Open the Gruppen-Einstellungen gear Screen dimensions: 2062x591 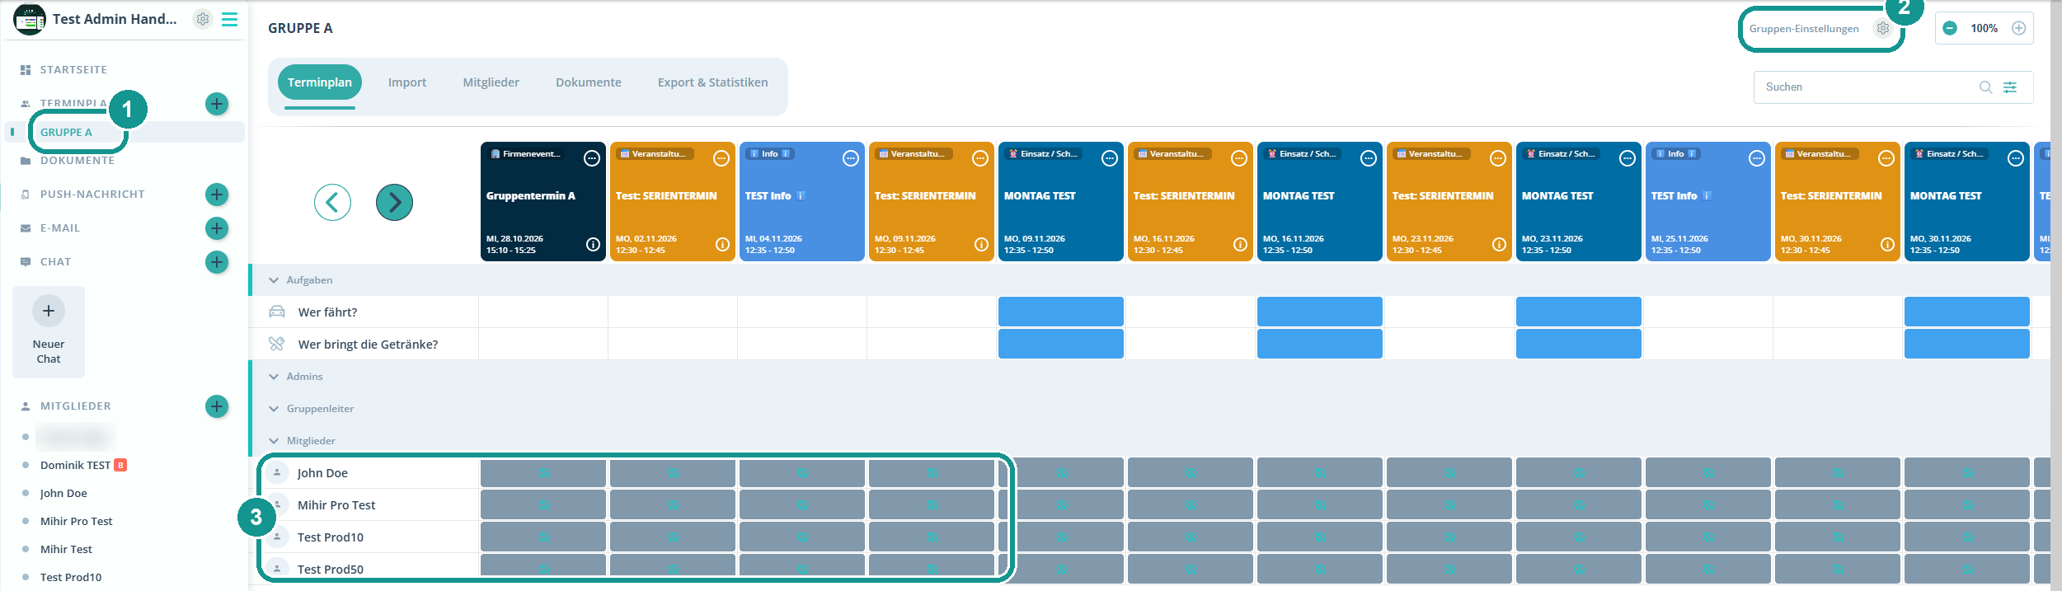click(x=1883, y=28)
